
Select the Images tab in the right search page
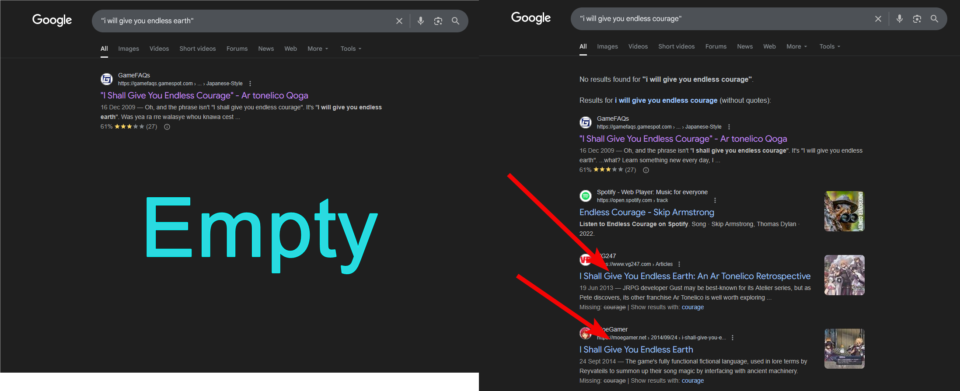pos(607,46)
